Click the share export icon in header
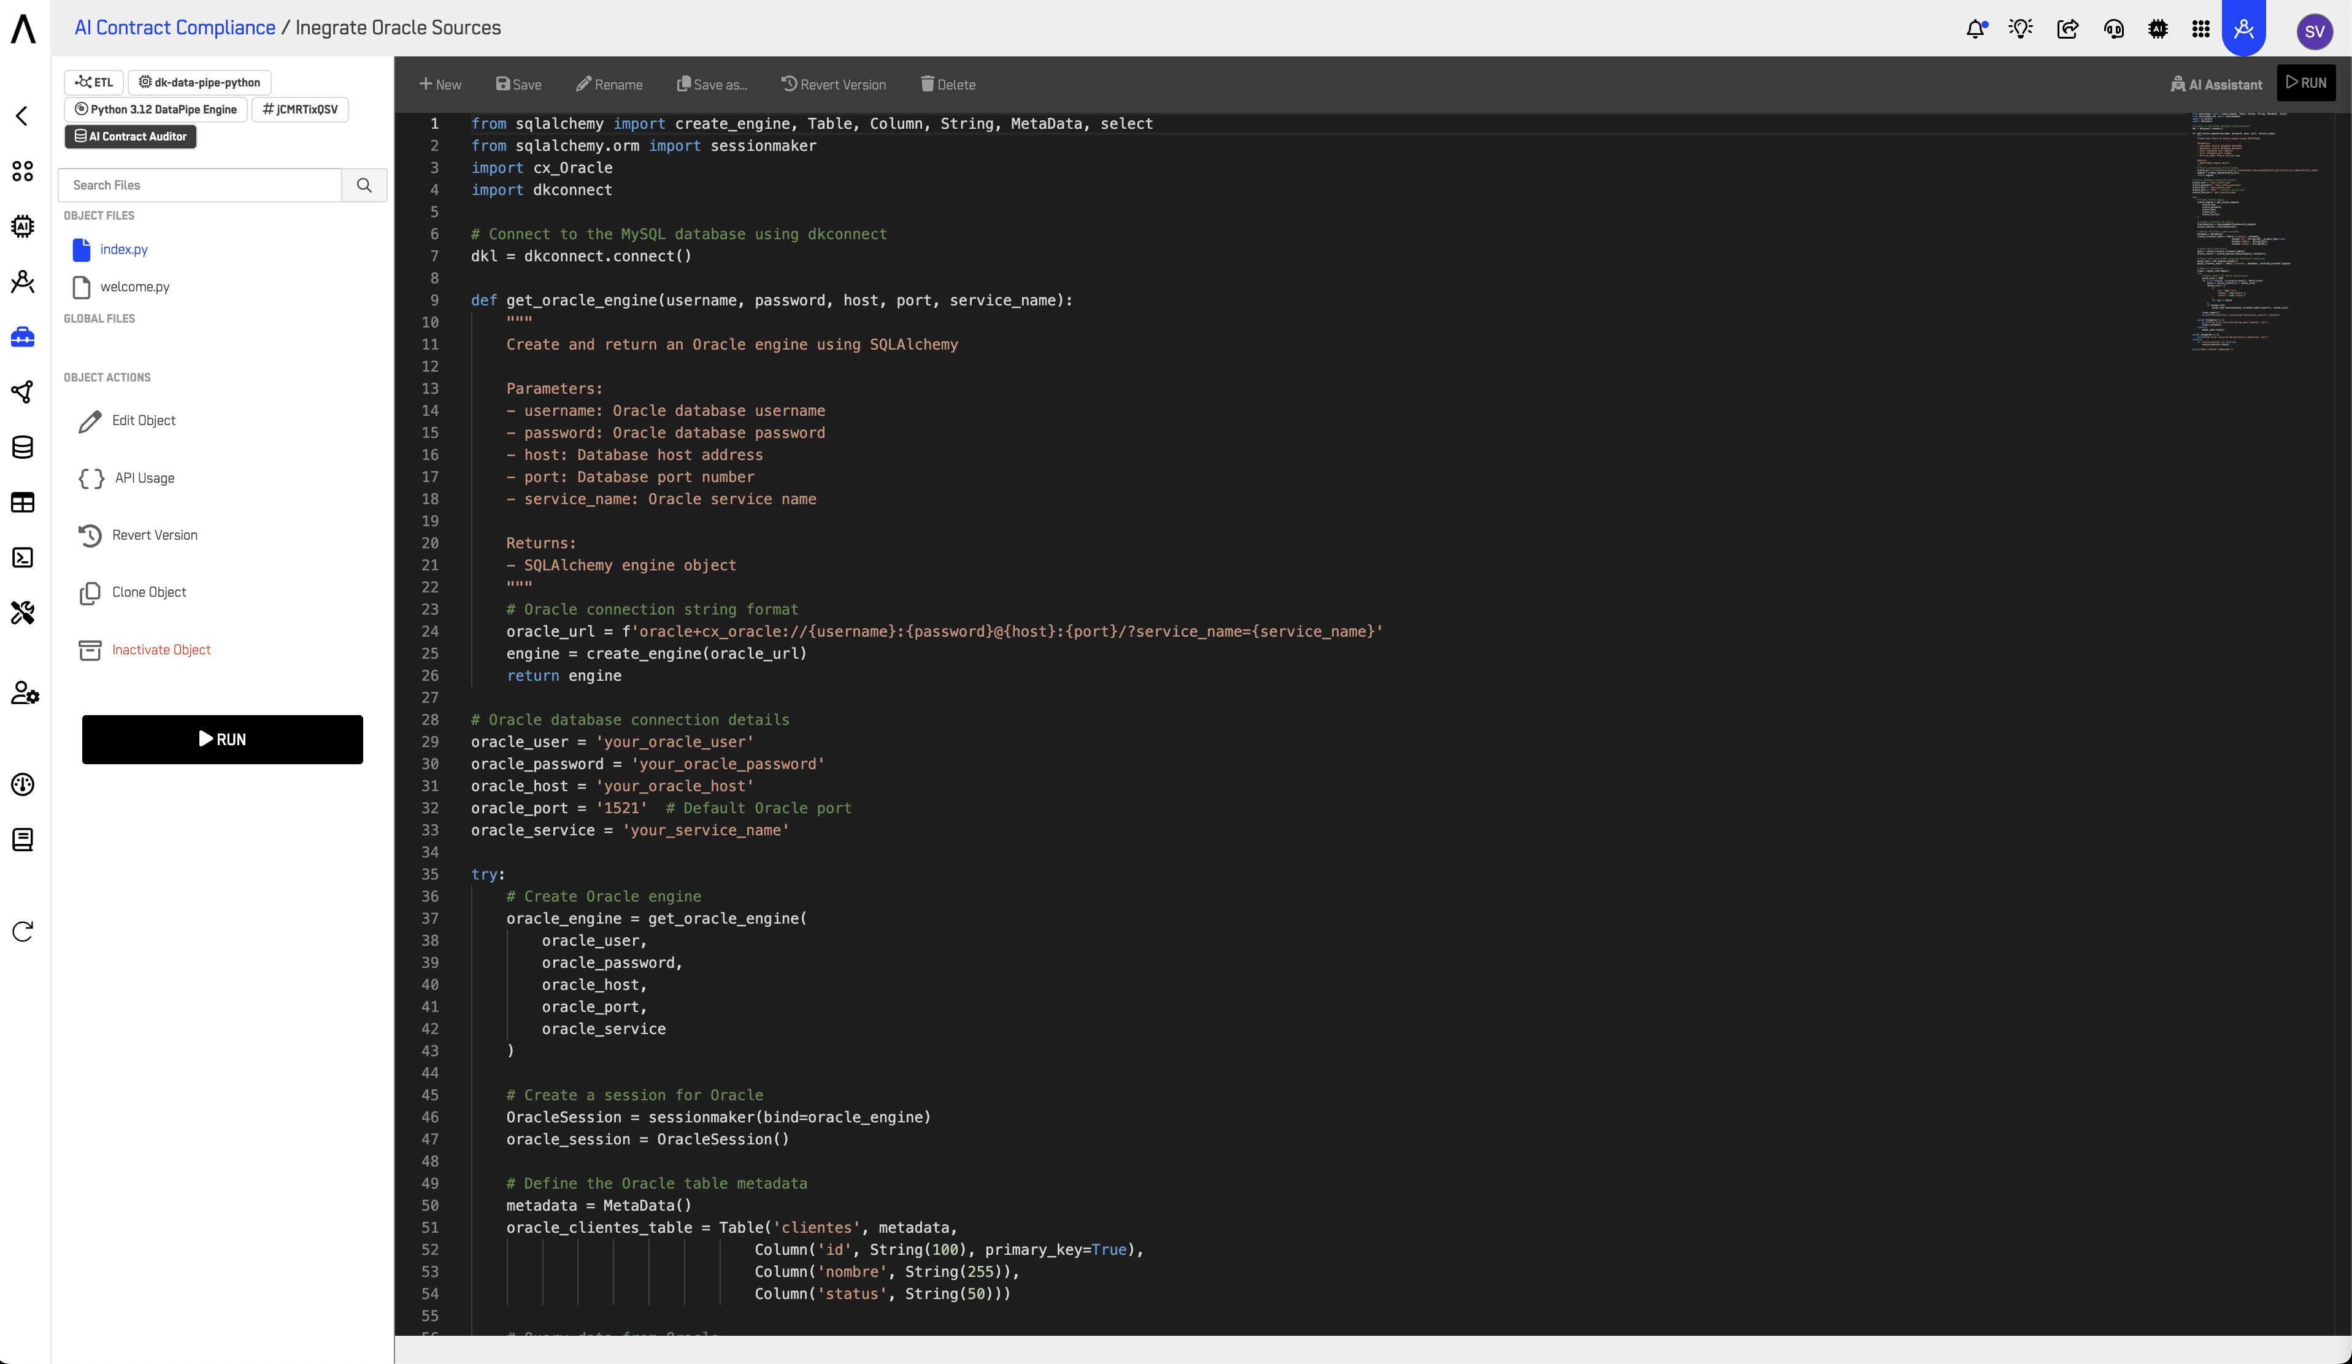Image resolution: width=2352 pixels, height=1364 pixels. (2067, 29)
